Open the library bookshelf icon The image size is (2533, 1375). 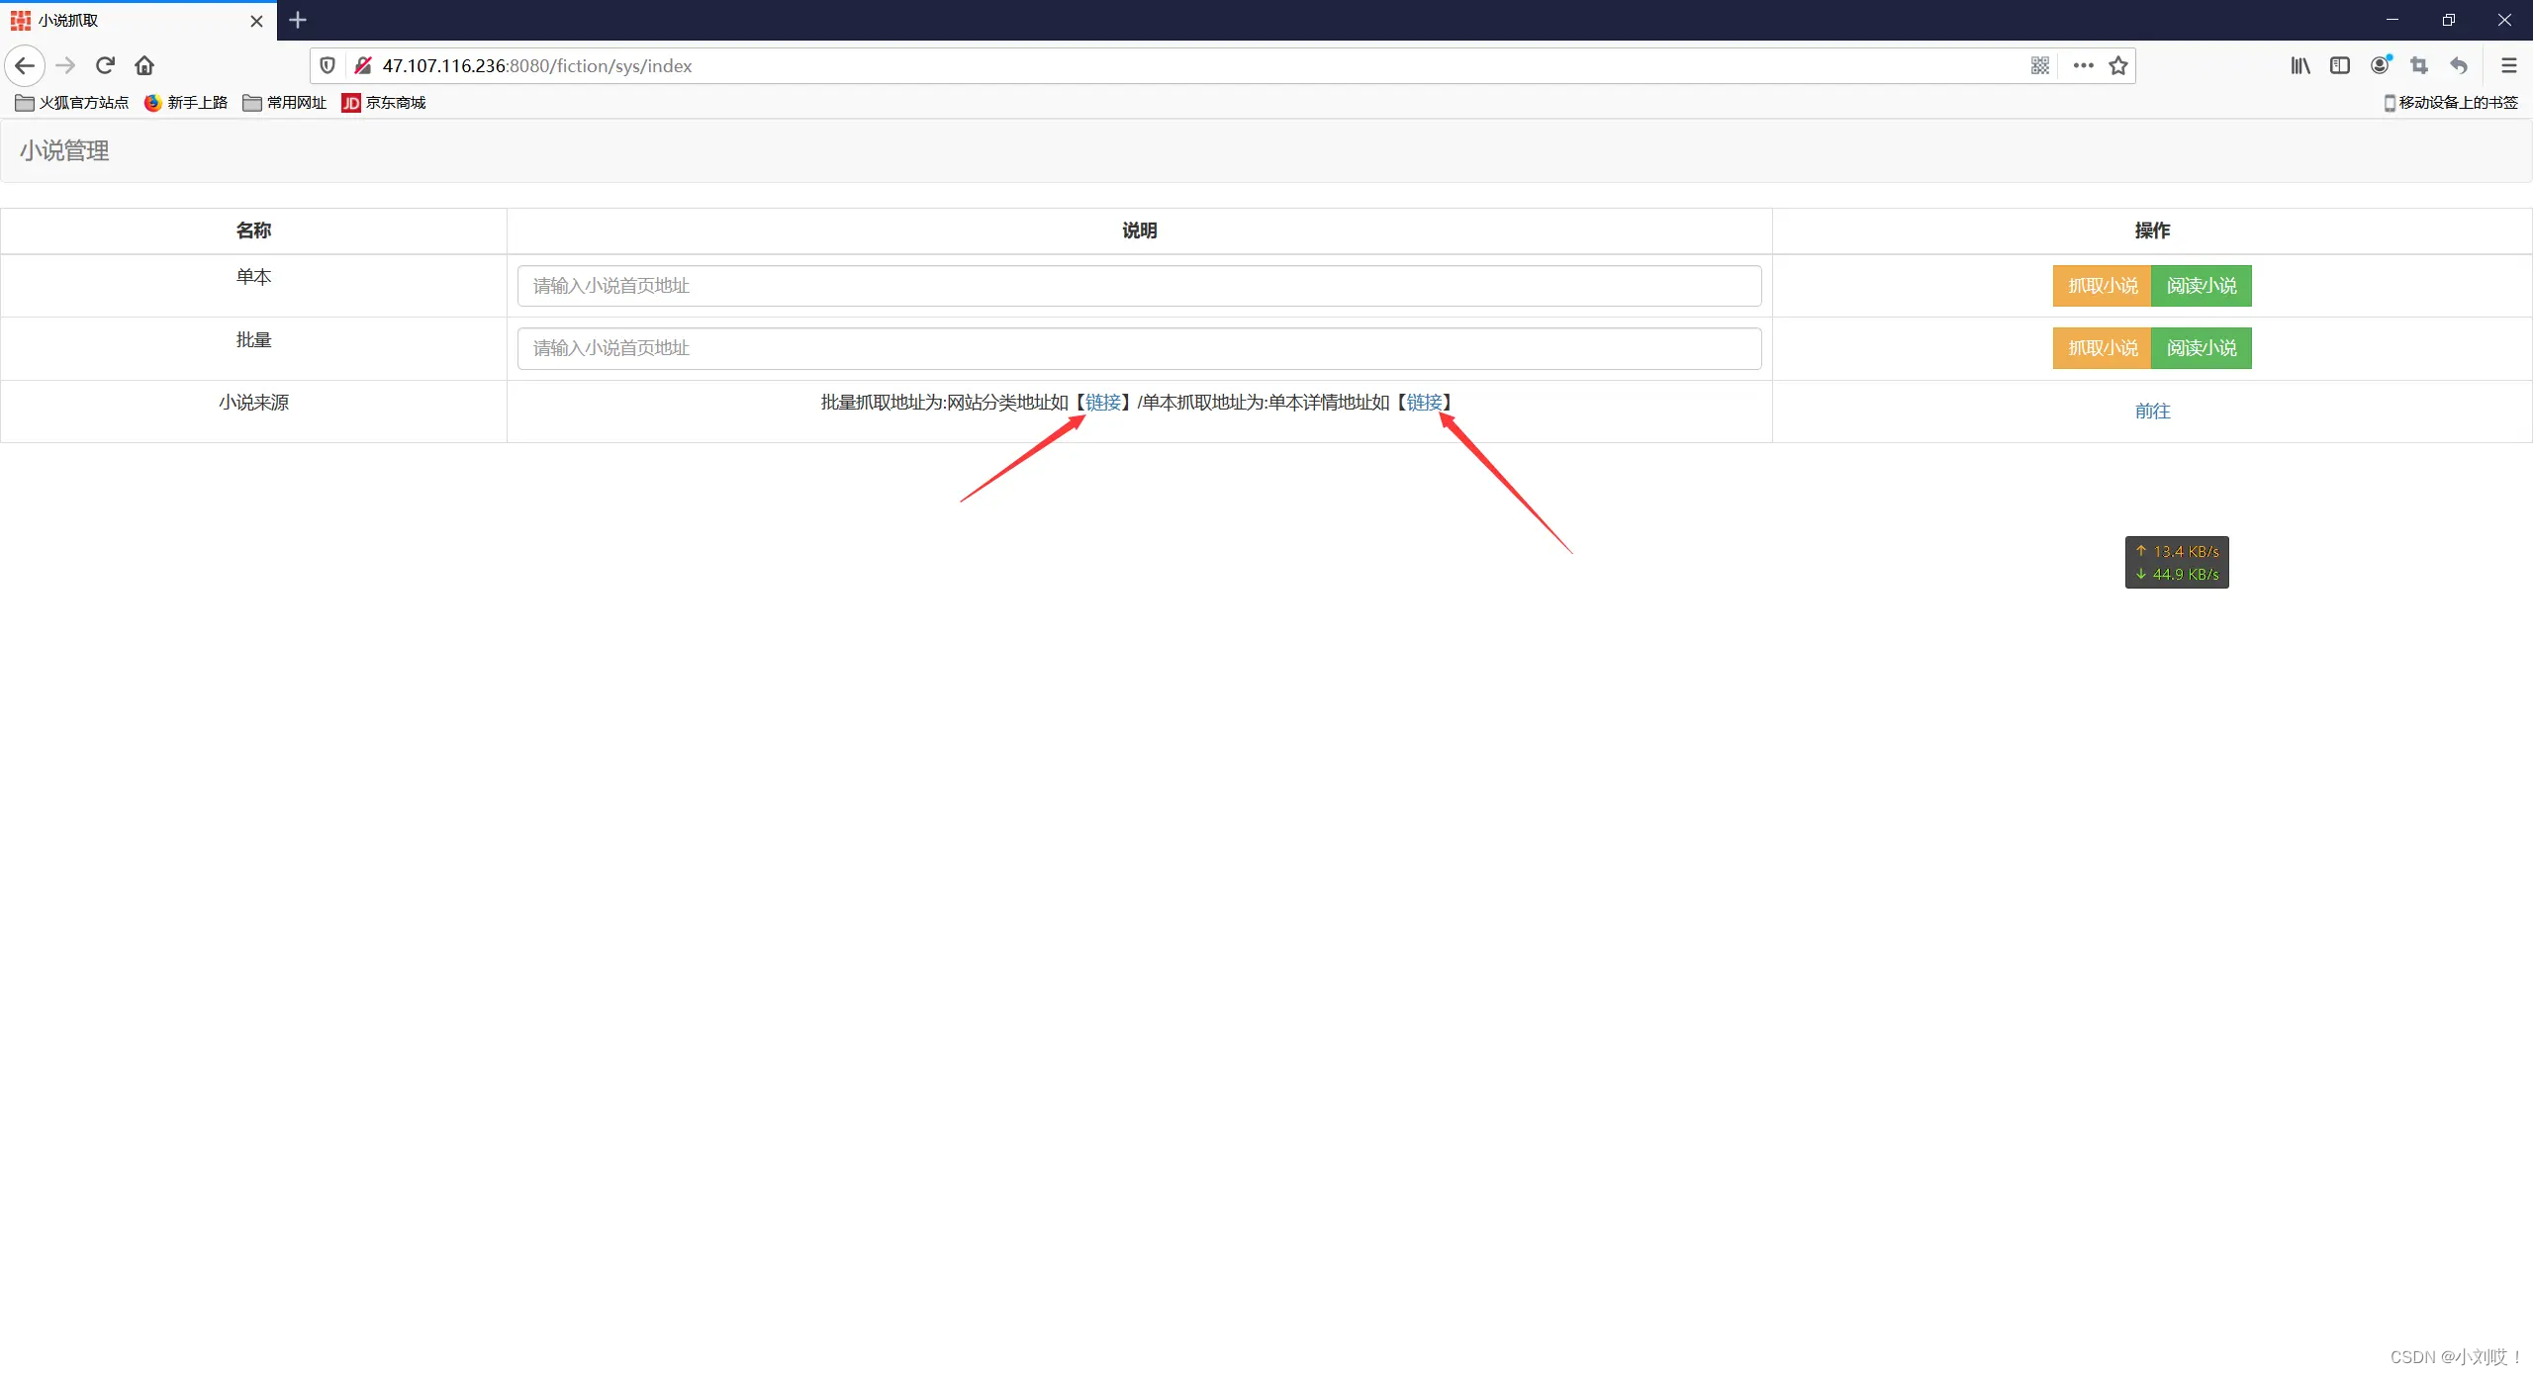[x=2300, y=66]
